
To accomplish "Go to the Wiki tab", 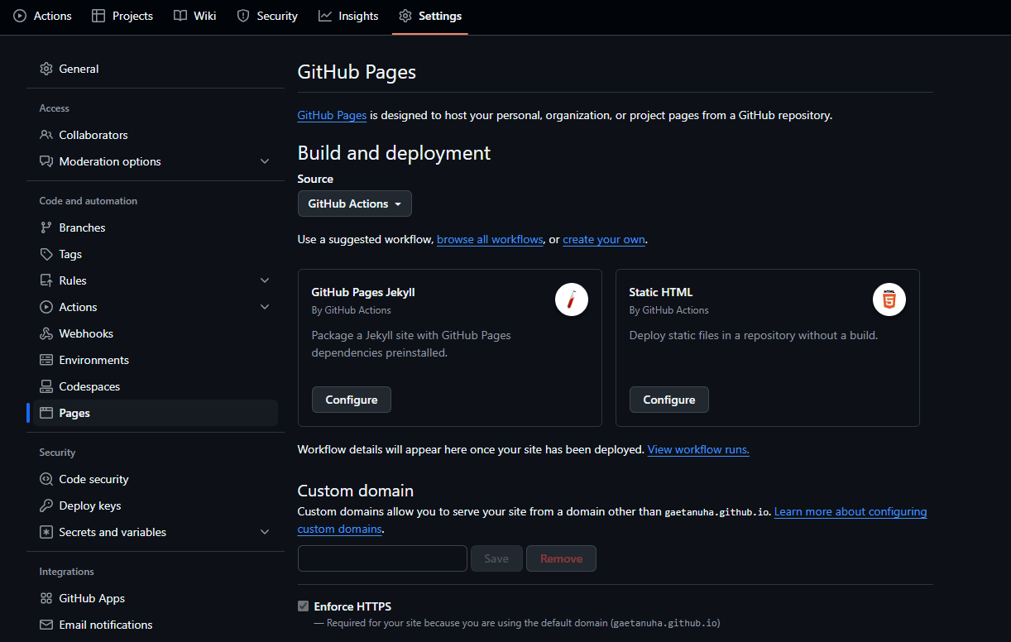I will click(x=195, y=16).
